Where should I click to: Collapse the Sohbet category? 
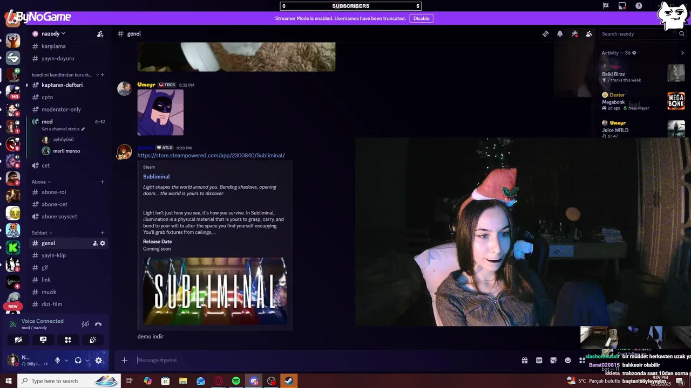pos(42,233)
